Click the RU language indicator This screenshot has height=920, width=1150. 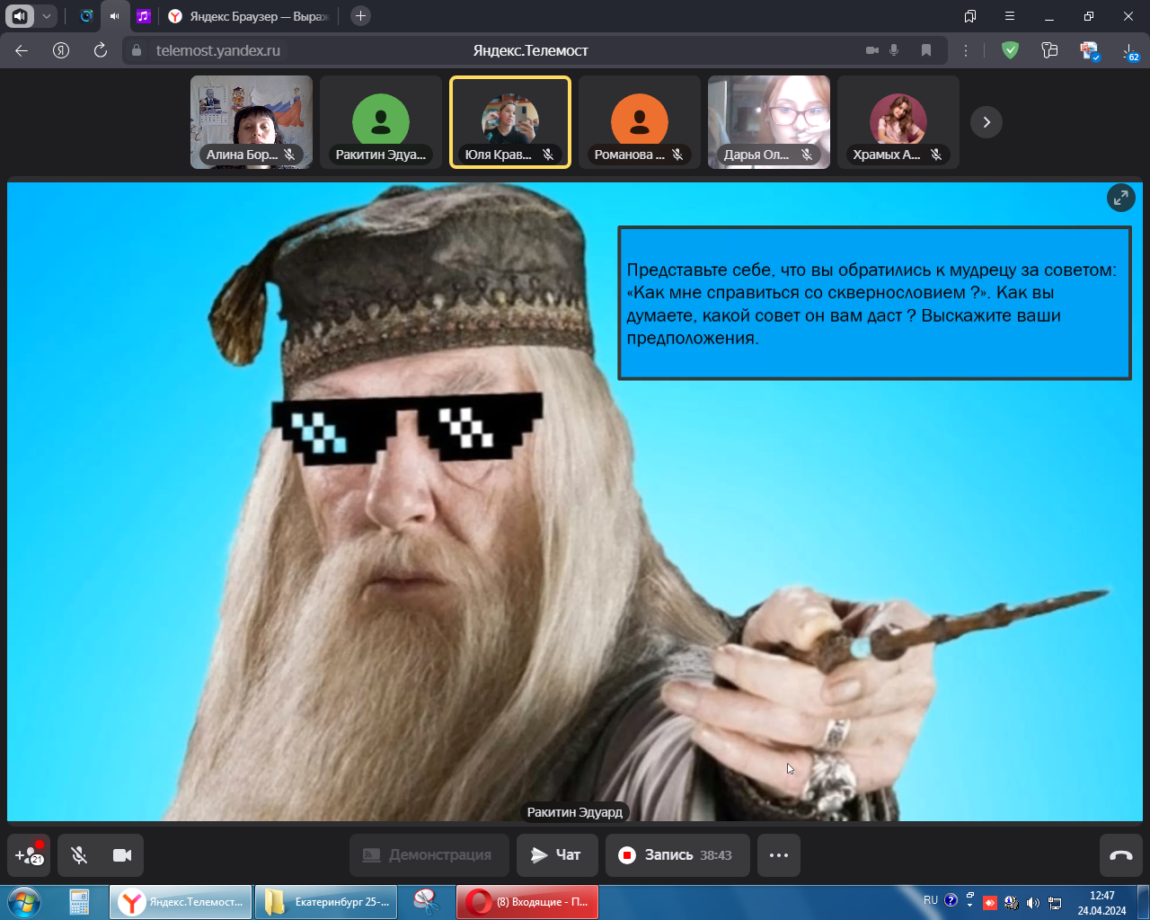point(931,900)
